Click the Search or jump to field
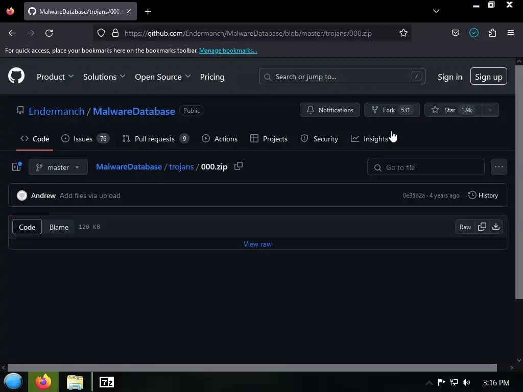Image resolution: width=523 pixels, height=392 pixels. pyautogui.click(x=342, y=77)
